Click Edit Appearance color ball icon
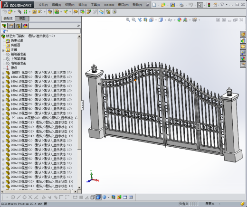247x207 pixels. (179, 20)
